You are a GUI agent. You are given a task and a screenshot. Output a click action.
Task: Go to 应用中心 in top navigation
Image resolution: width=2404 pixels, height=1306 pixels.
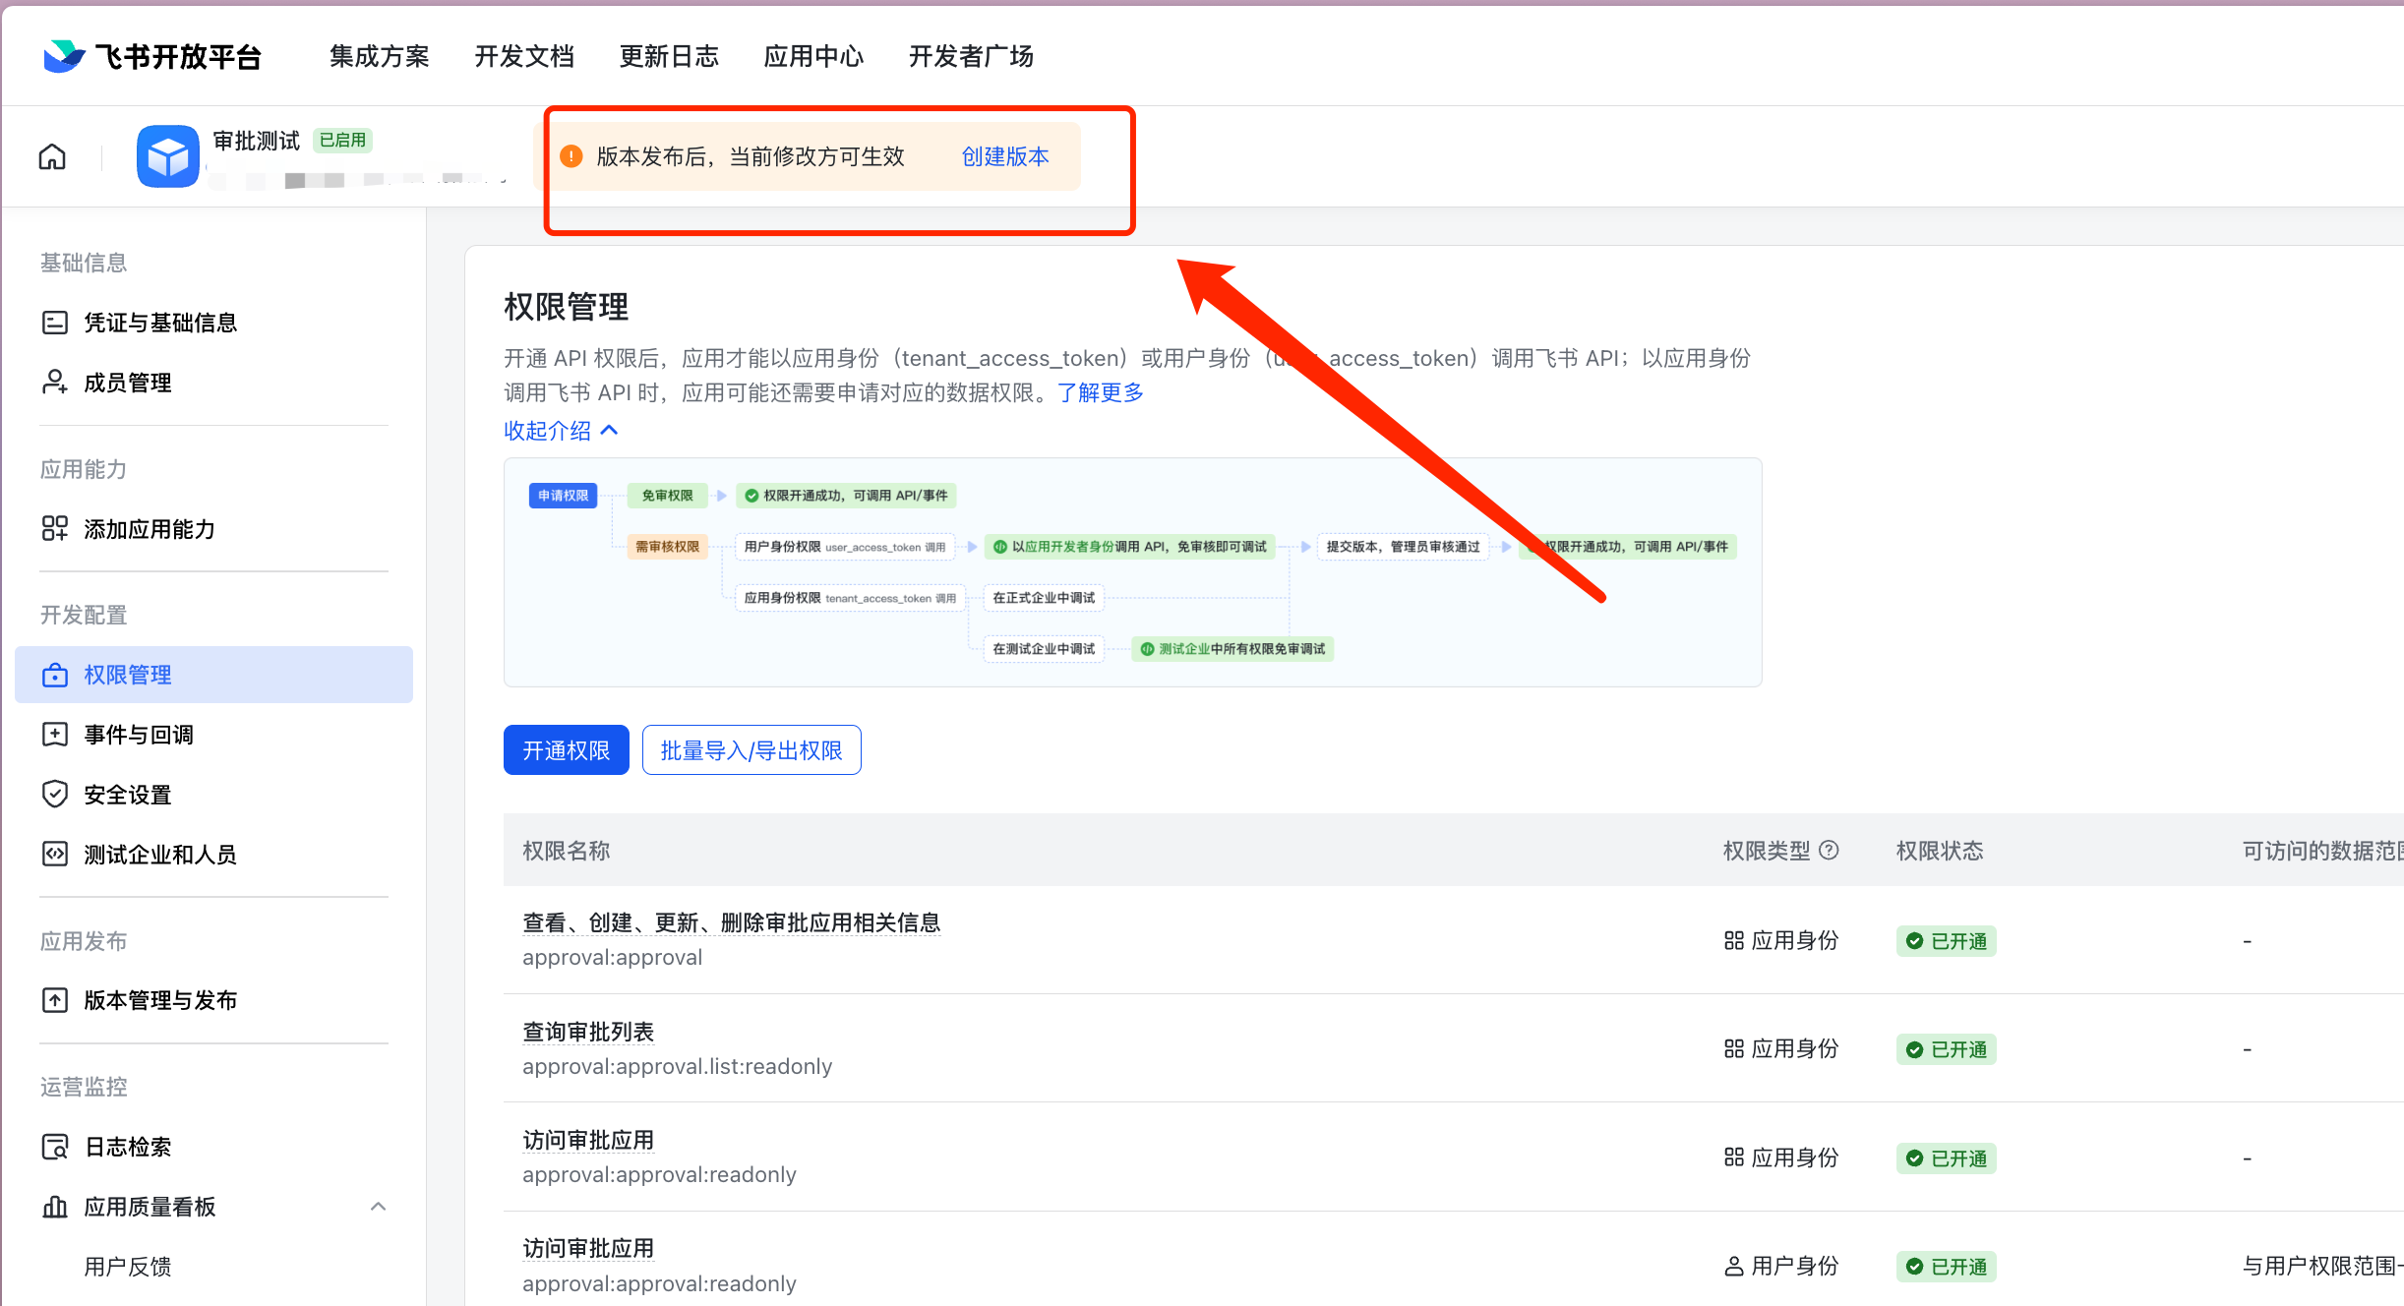point(813,56)
